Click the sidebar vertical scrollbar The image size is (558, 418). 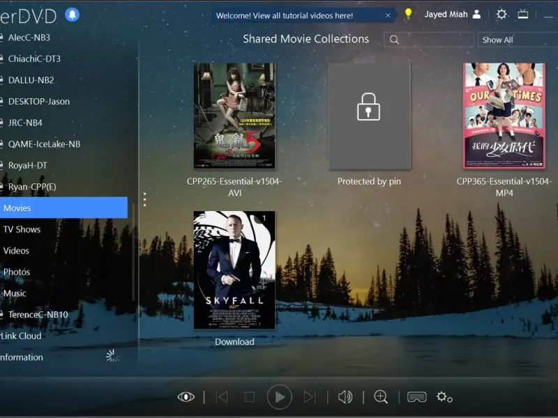coord(133,252)
